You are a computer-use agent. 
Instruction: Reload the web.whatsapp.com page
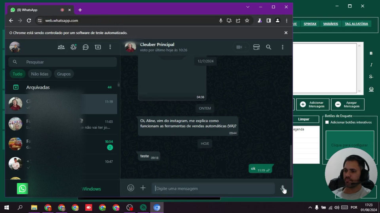tap(29, 21)
